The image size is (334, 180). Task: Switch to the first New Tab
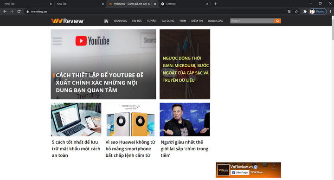click(26, 4)
